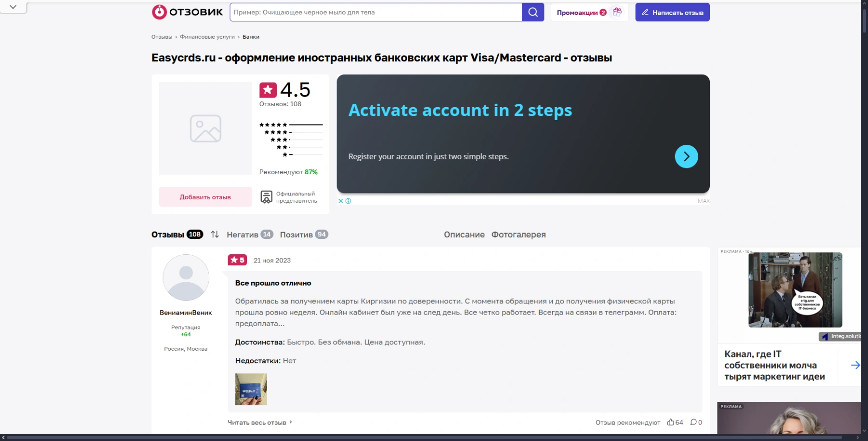Click the Написать отзыв button
This screenshot has width=868, height=441.
click(x=672, y=13)
